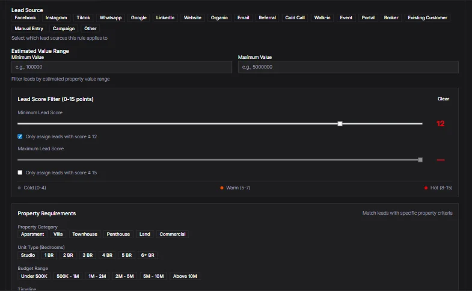The height and width of the screenshot is (291, 472).
Task: Select the Above 10M budget range
Action: (x=185, y=276)
